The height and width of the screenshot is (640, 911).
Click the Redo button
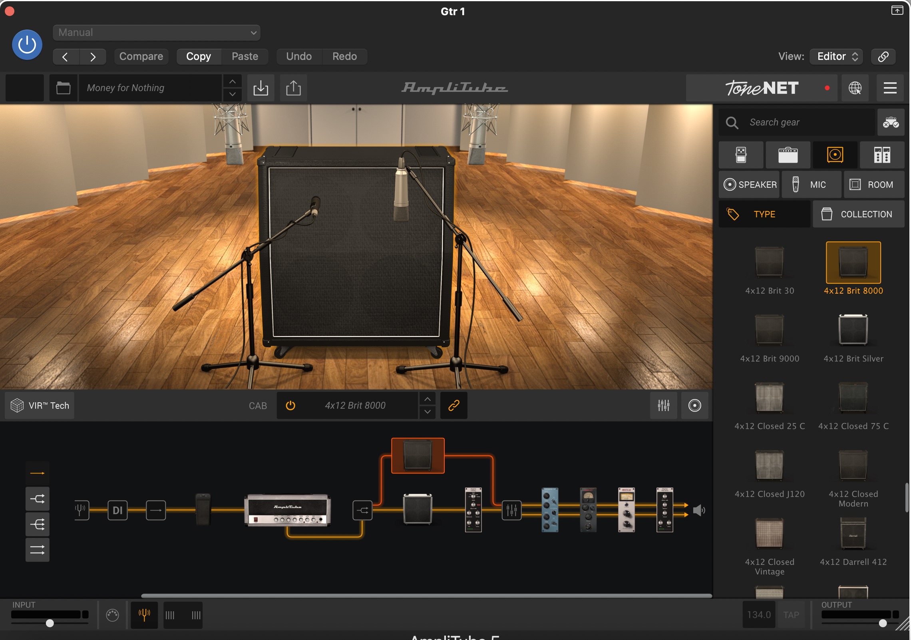(344, 56)
